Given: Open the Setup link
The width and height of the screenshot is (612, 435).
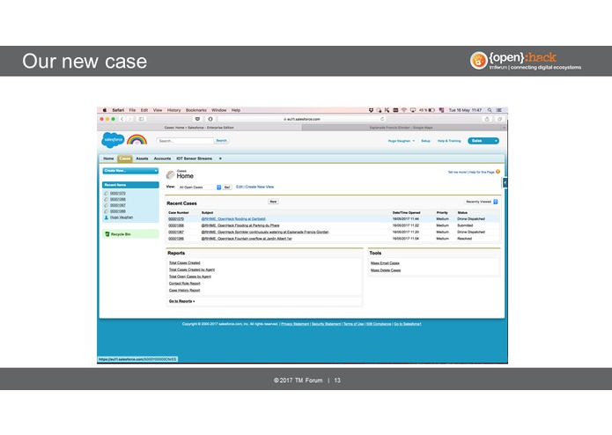Looking at the screenshot, I should coord(425,141).
